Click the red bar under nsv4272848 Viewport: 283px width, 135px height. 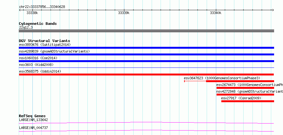[245, 95]
